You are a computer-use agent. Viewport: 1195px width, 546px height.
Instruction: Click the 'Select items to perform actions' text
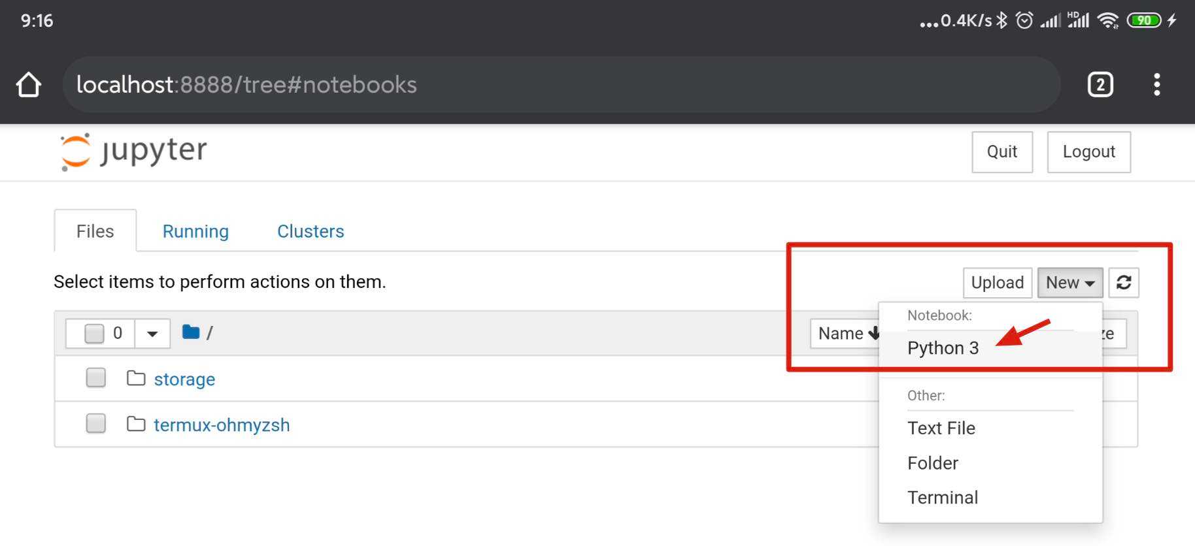click(x=220, y=282)
